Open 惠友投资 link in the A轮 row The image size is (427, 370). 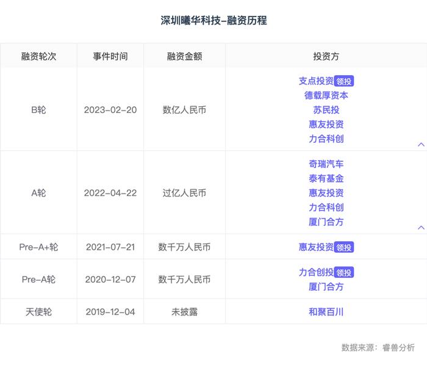pyautogui.click(x=326, y=193)
